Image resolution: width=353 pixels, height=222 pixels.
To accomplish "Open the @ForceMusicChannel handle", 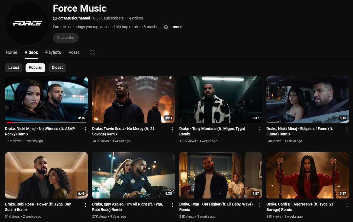I will coord(71,18).
